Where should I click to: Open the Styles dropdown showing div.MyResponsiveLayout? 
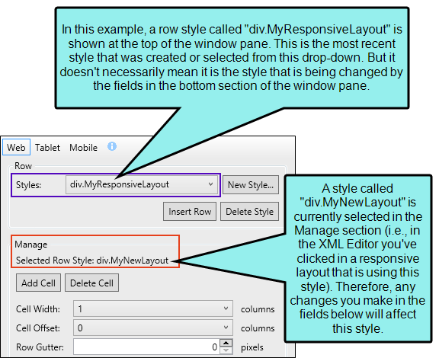tap(142, 184)
